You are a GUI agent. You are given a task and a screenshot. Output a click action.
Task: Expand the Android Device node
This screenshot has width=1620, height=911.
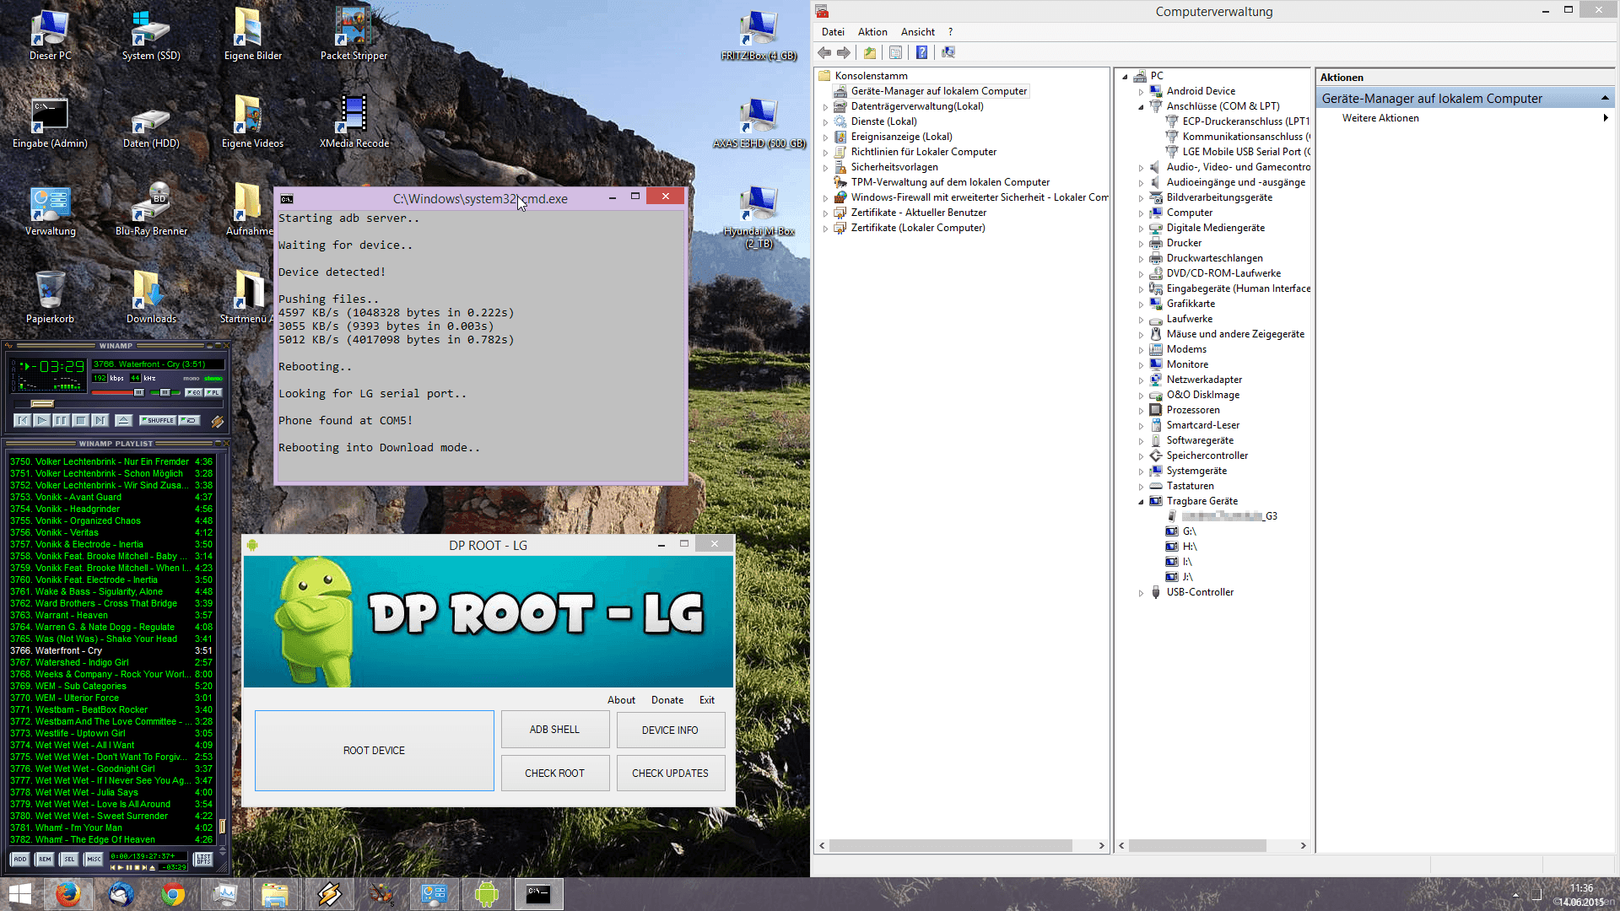point(1141,92)
